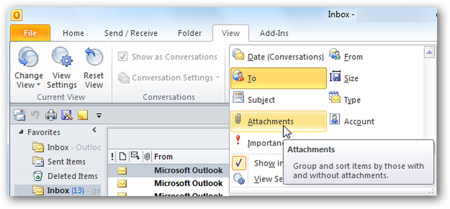
Task: Click the Send/Receive All Folders quick-access icon
Action: tap(19, 115)
